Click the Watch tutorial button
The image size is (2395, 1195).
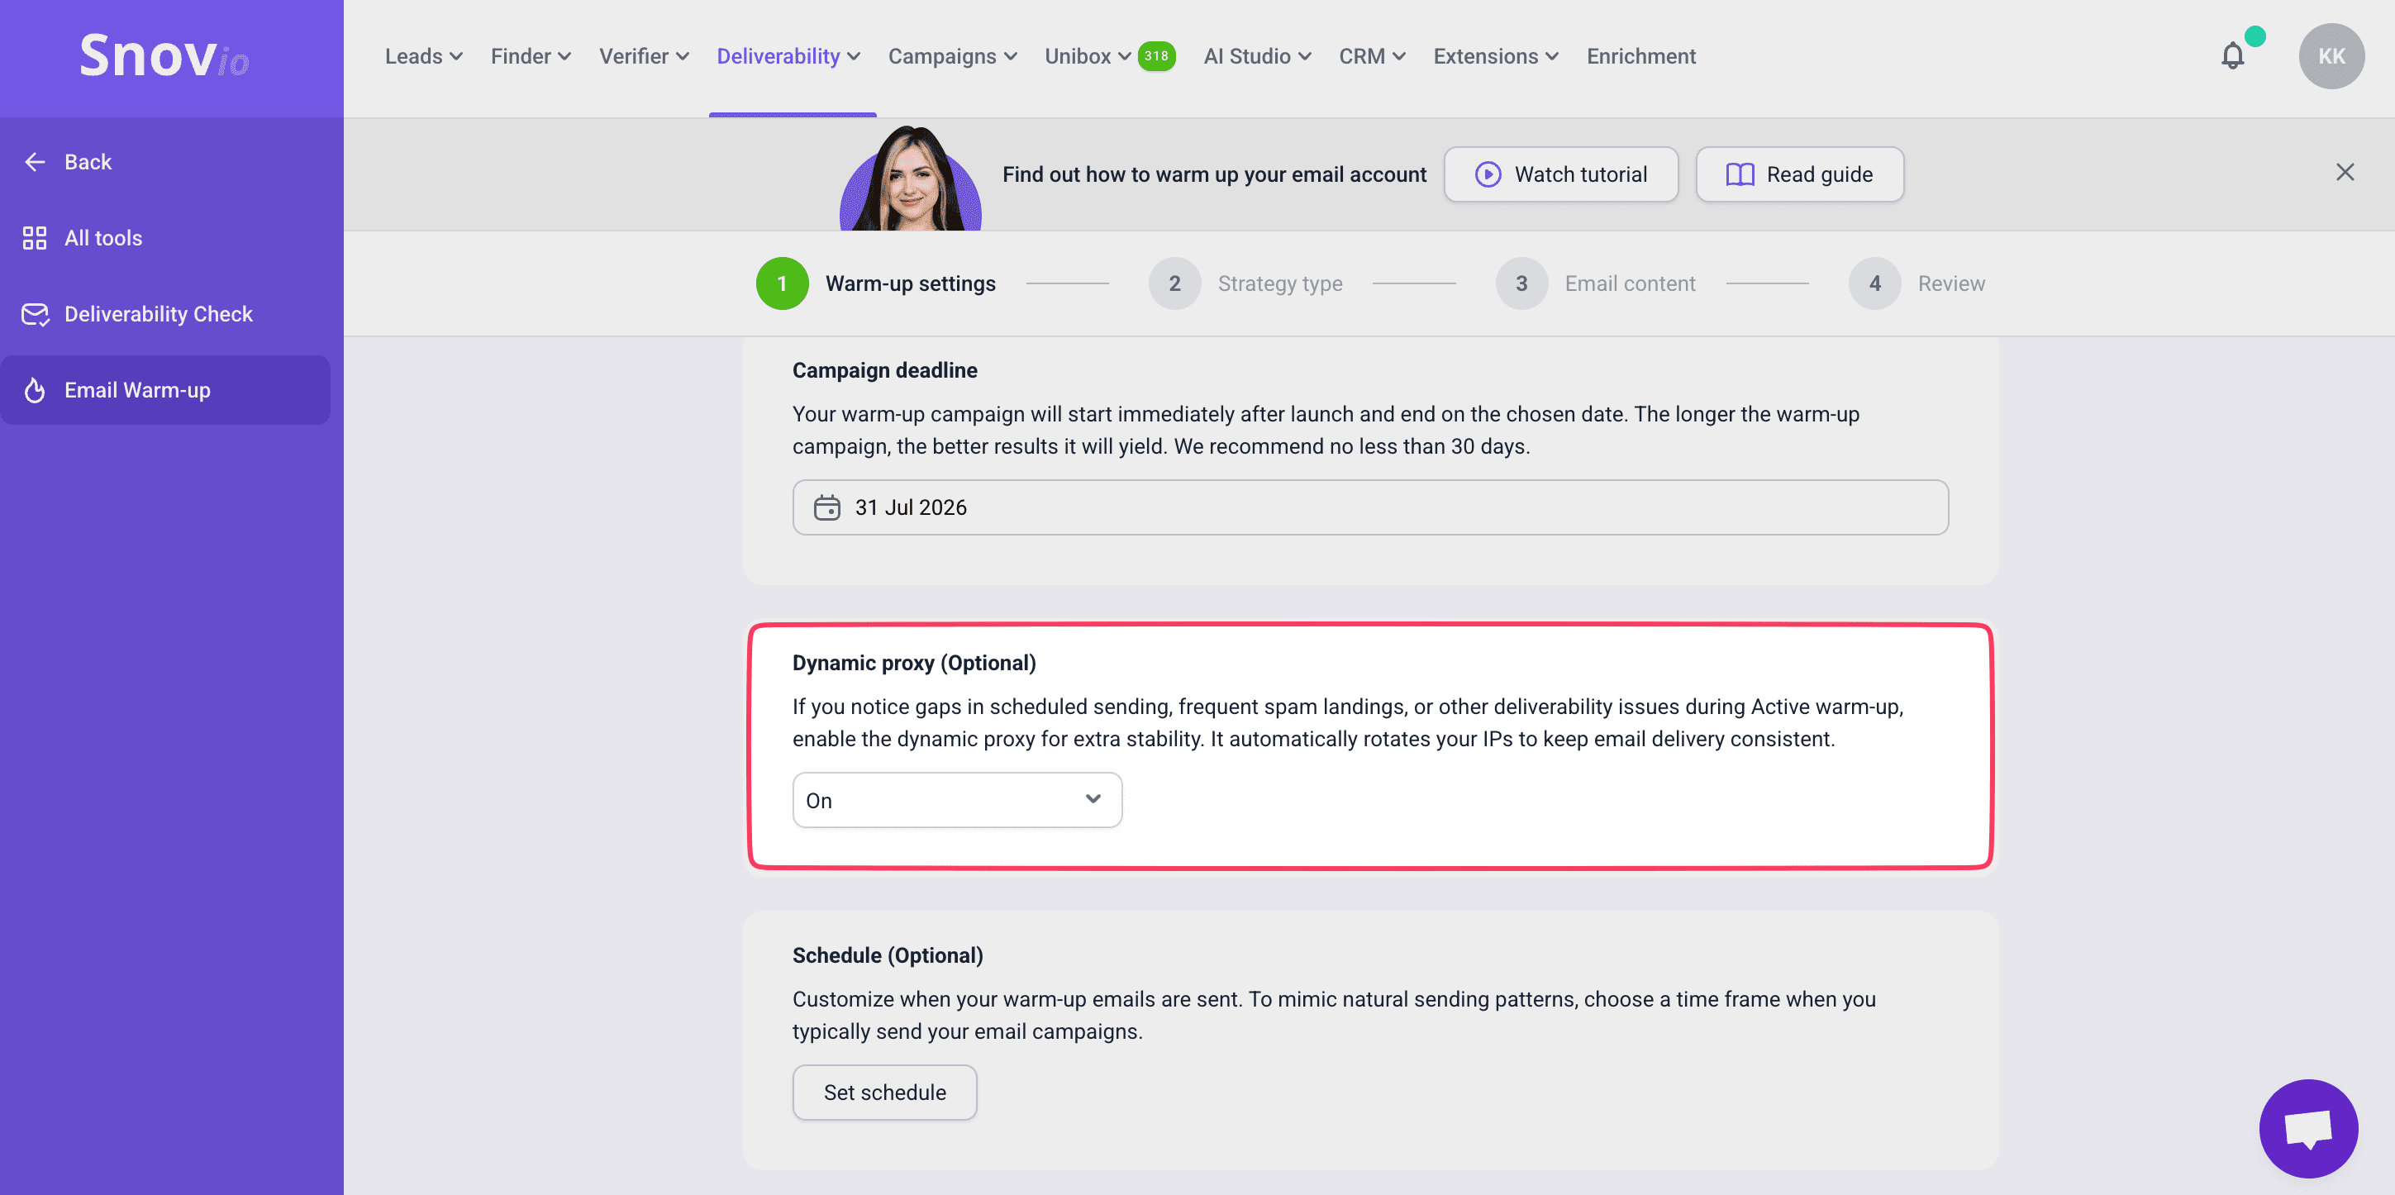click(x=1560, y=175)
